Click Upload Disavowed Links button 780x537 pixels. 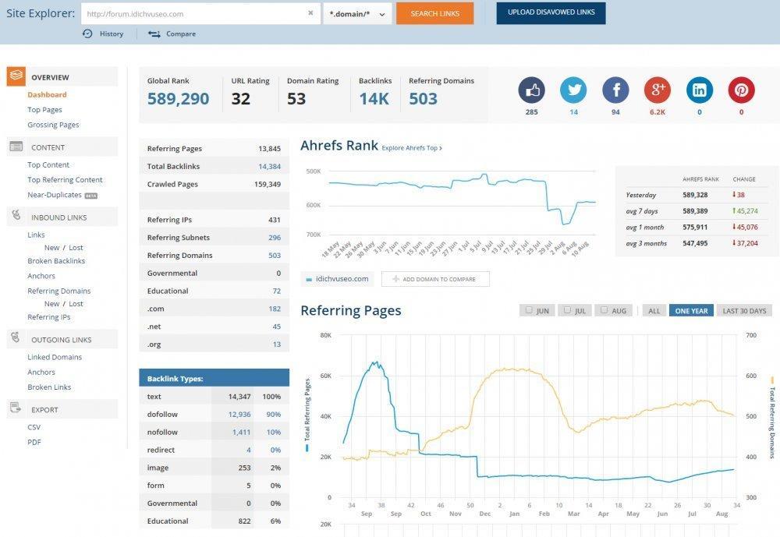tap(551, 13)
